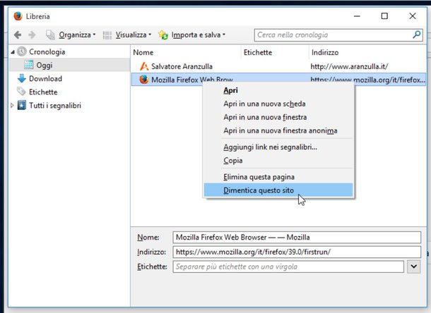Minimize the Libreria window
The image size is (431, 313).
(x=357, y=16)
